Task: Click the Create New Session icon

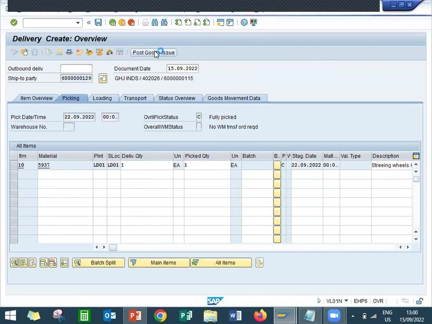Action: point(220,22)
